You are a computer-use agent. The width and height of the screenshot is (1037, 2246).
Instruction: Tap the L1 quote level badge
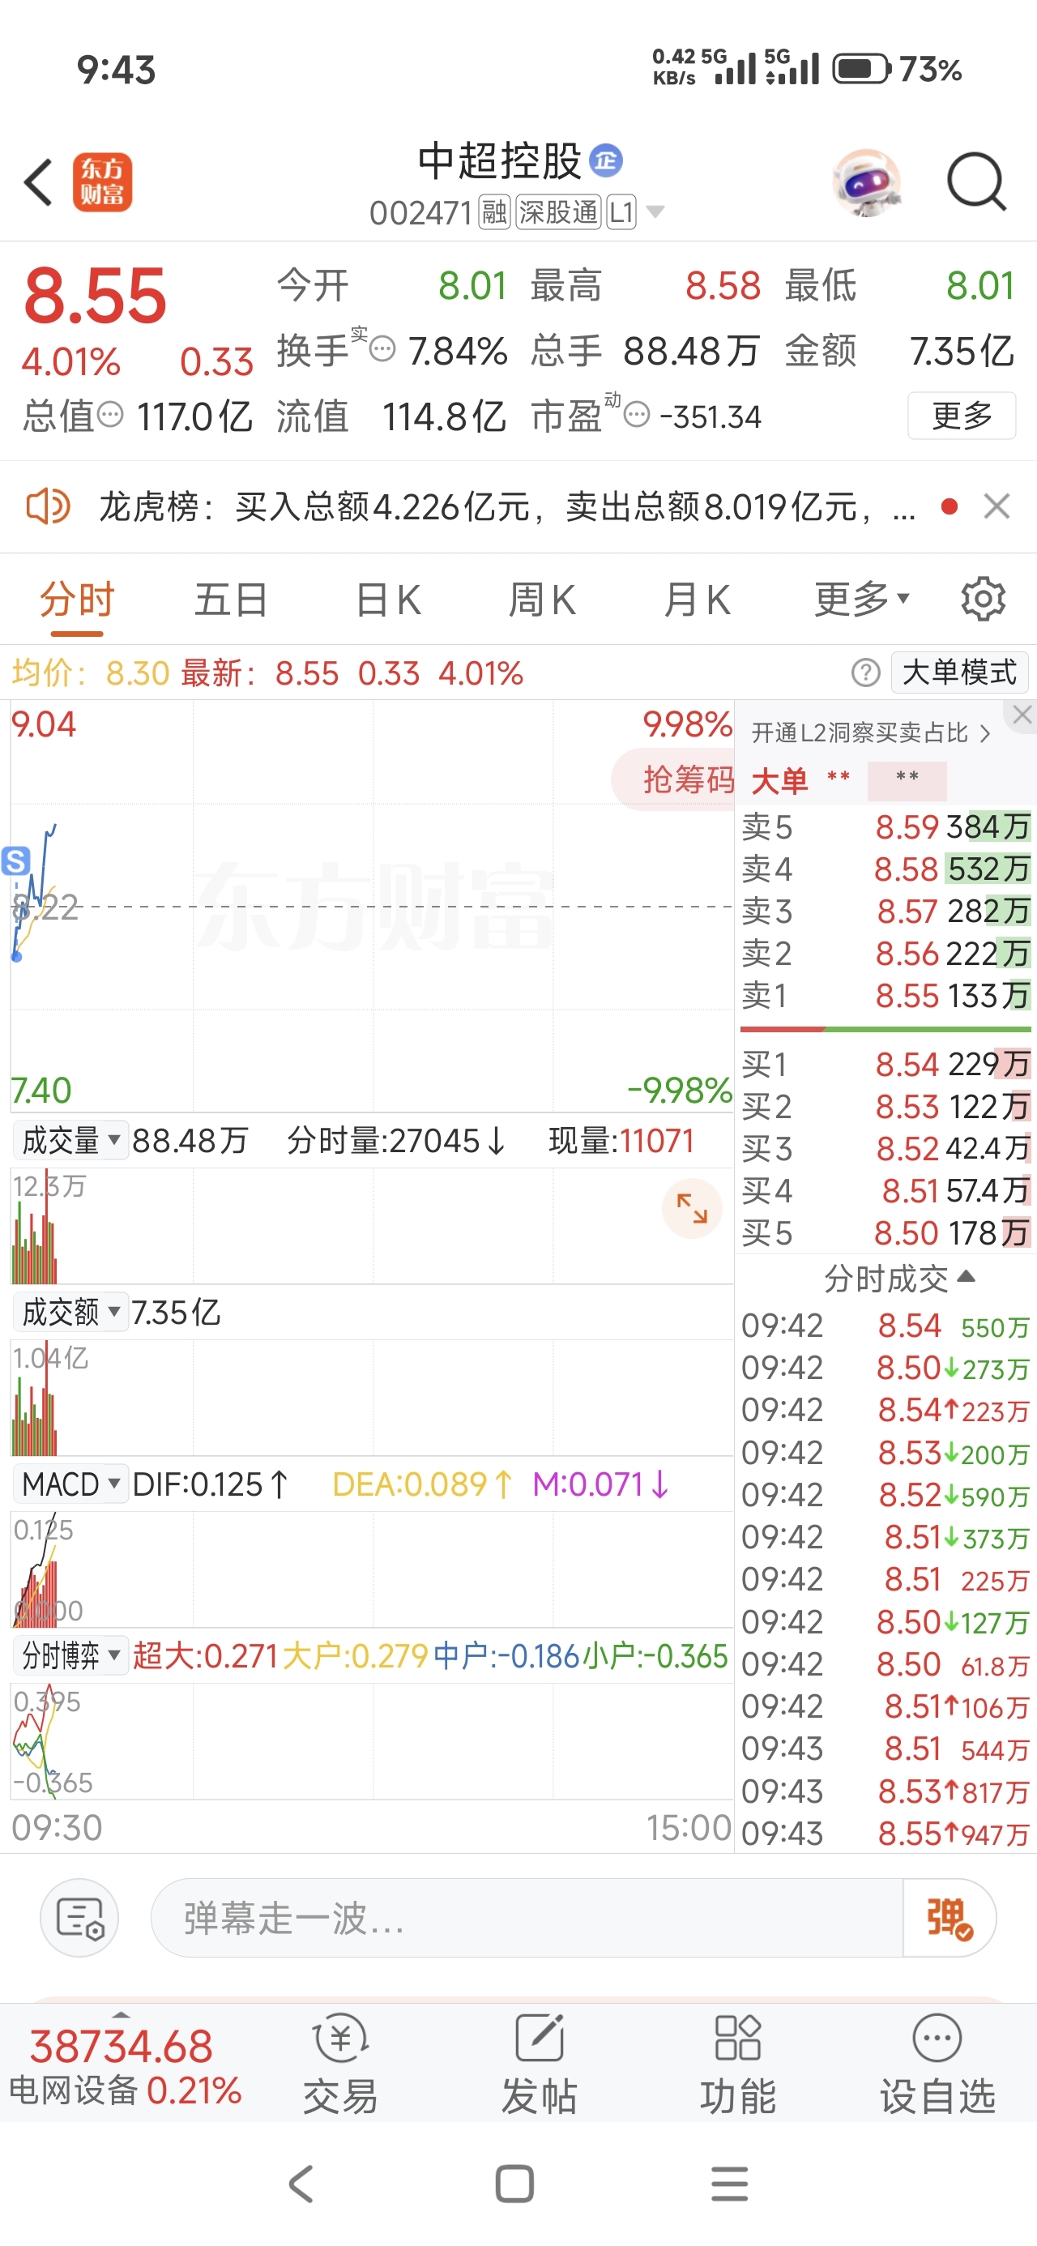[621, 211]
